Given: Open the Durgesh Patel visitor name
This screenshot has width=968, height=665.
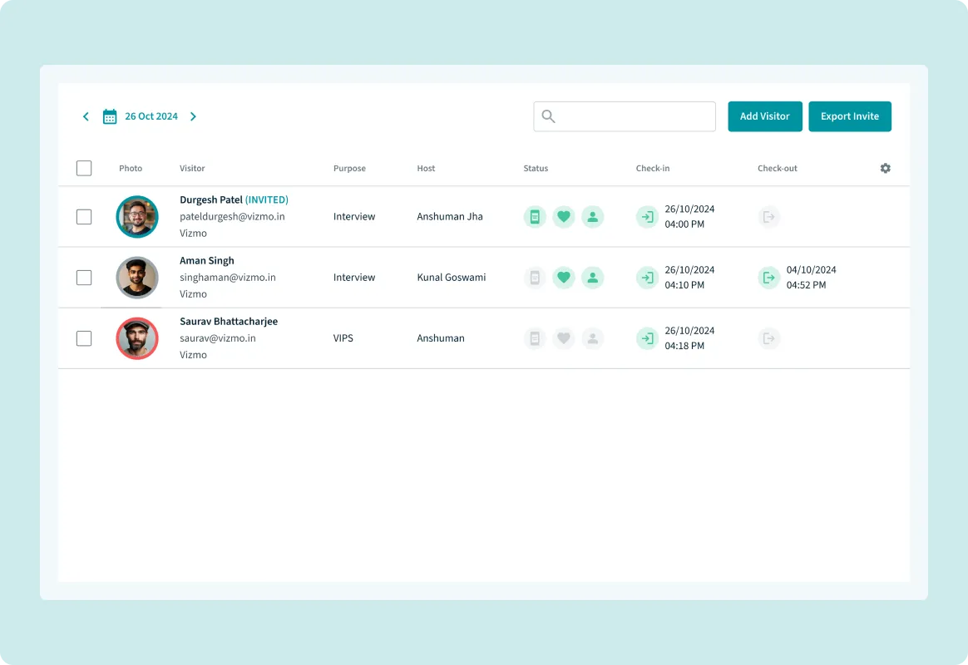Looking at the screenshot, I should pyautogui.click(x=211, y=199).
